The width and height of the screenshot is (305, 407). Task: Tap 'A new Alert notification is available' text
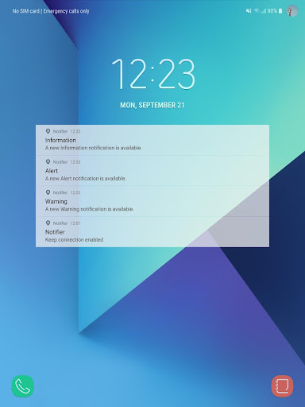click(x=86, y=179)
